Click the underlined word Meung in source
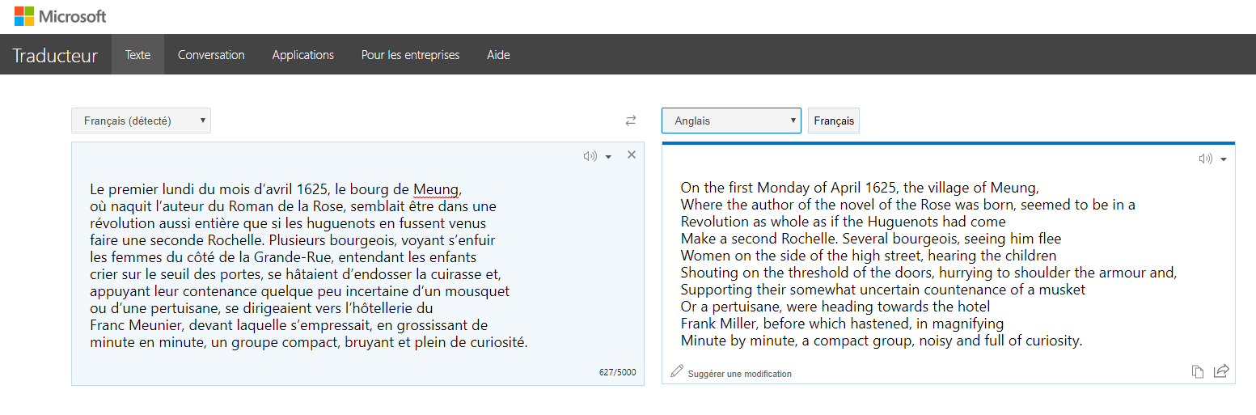The image size is (1256, 415). tap(437, 189)
